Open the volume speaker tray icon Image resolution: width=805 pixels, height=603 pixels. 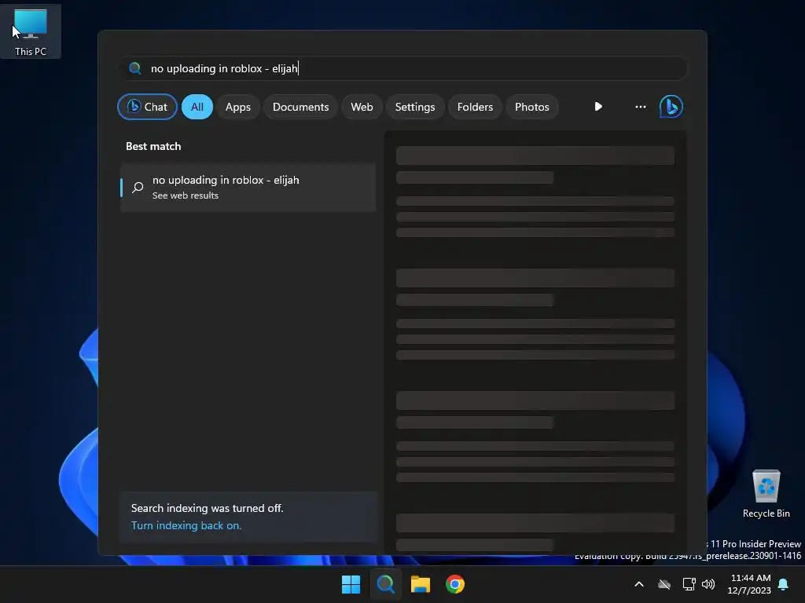click(x=708, y=584)
